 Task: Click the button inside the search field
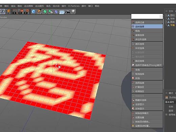(x=161, y=17)
